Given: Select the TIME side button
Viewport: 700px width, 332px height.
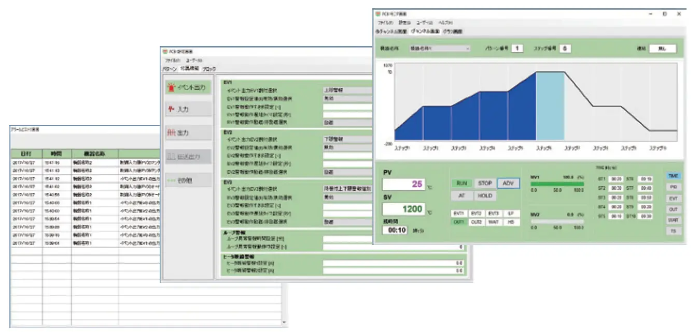Looking at the screenshot, I should tap(674, 176).
